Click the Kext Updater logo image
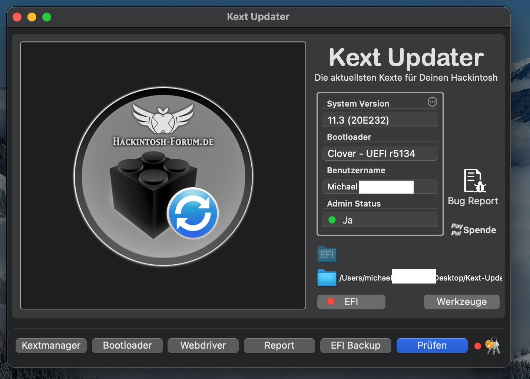 [x=163, y=176]
